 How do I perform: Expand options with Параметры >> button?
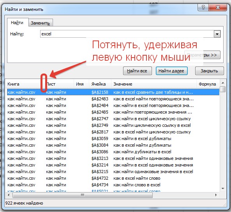point(202,55)
